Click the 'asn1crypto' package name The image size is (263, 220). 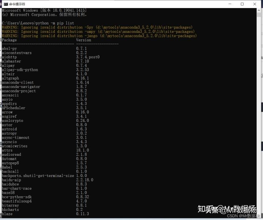point(12,121)
